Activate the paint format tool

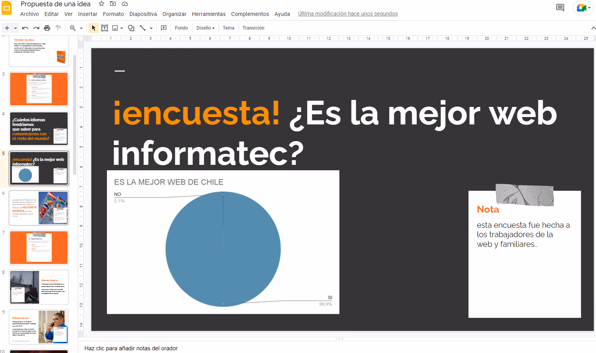point(58,28)
